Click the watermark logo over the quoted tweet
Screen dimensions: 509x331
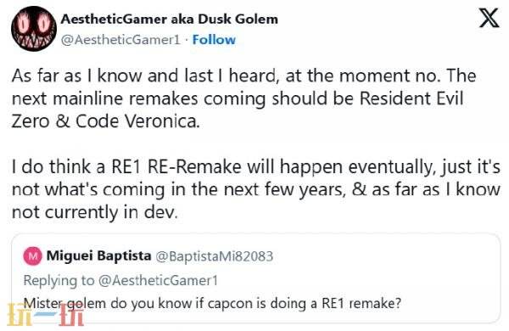[x=46, y=314]
